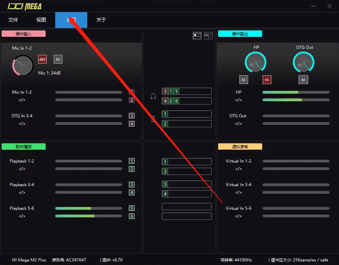Toggle stereo link under Playback 5-6
This screenshot has height=265, width=339.
pos(22,216)
